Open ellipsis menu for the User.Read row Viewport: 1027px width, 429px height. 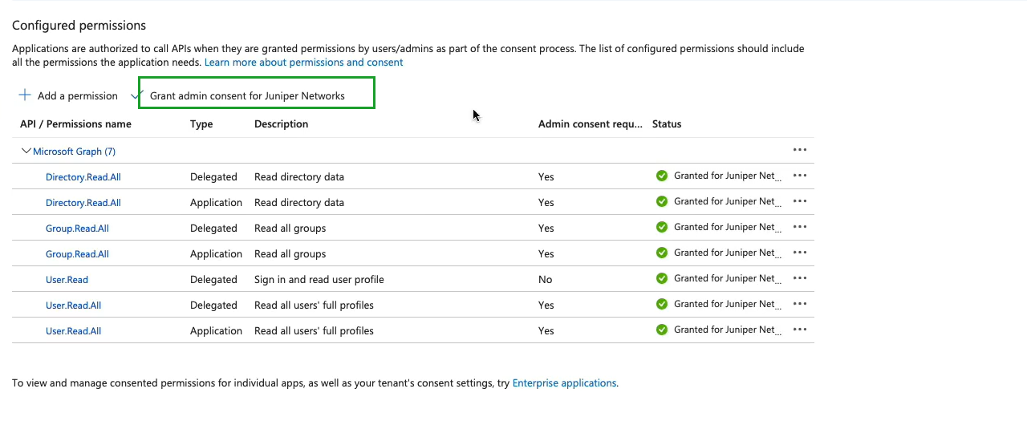click(x=799, y=278)
